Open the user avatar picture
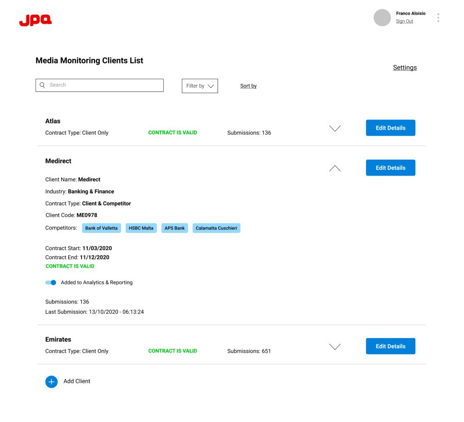 [x=382, y=18]
